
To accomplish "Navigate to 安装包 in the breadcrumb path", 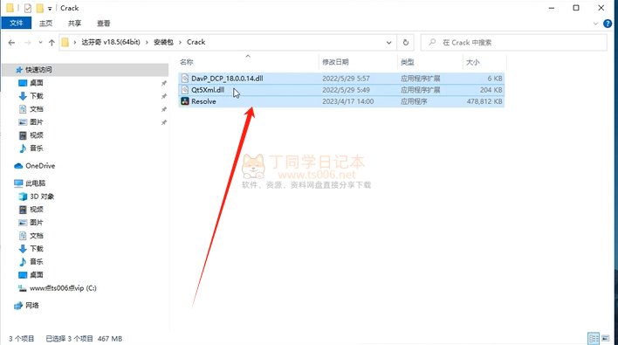I will [163, 42].
